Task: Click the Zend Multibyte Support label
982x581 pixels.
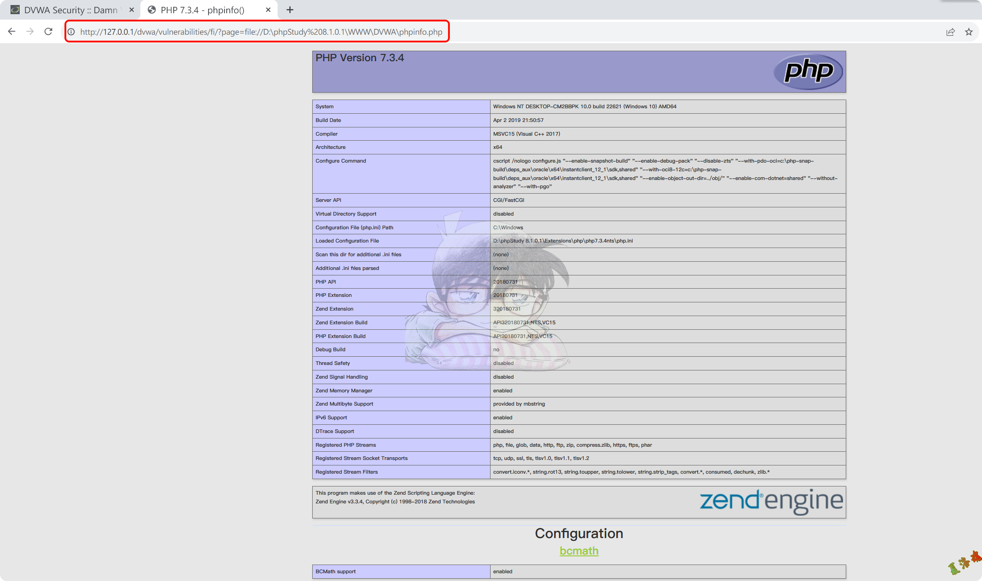Action: click(344, 404)
